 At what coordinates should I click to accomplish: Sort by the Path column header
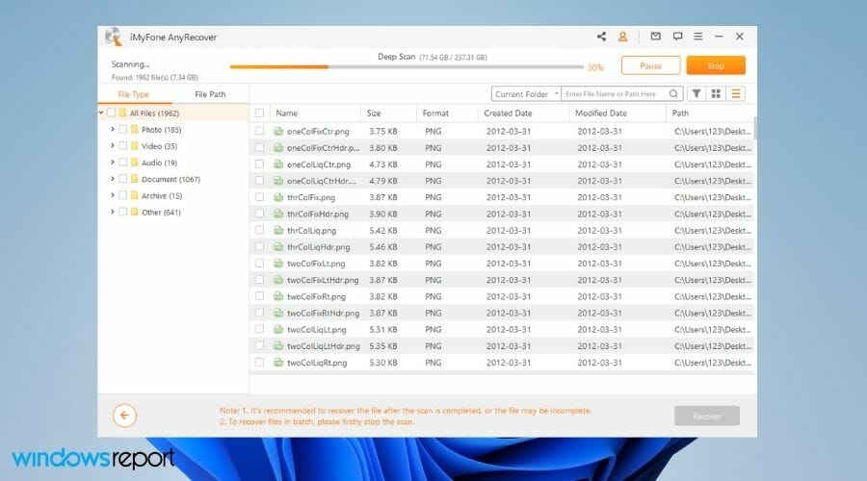click(x=680, y=113)
